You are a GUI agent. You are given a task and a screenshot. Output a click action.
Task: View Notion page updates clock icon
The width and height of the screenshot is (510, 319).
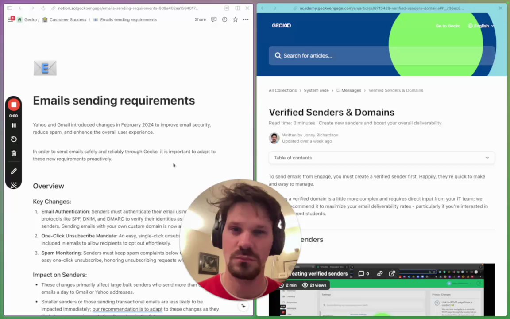(224, 19)
